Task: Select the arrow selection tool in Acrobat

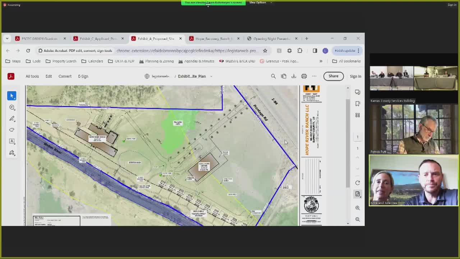Action: point(12,96)
